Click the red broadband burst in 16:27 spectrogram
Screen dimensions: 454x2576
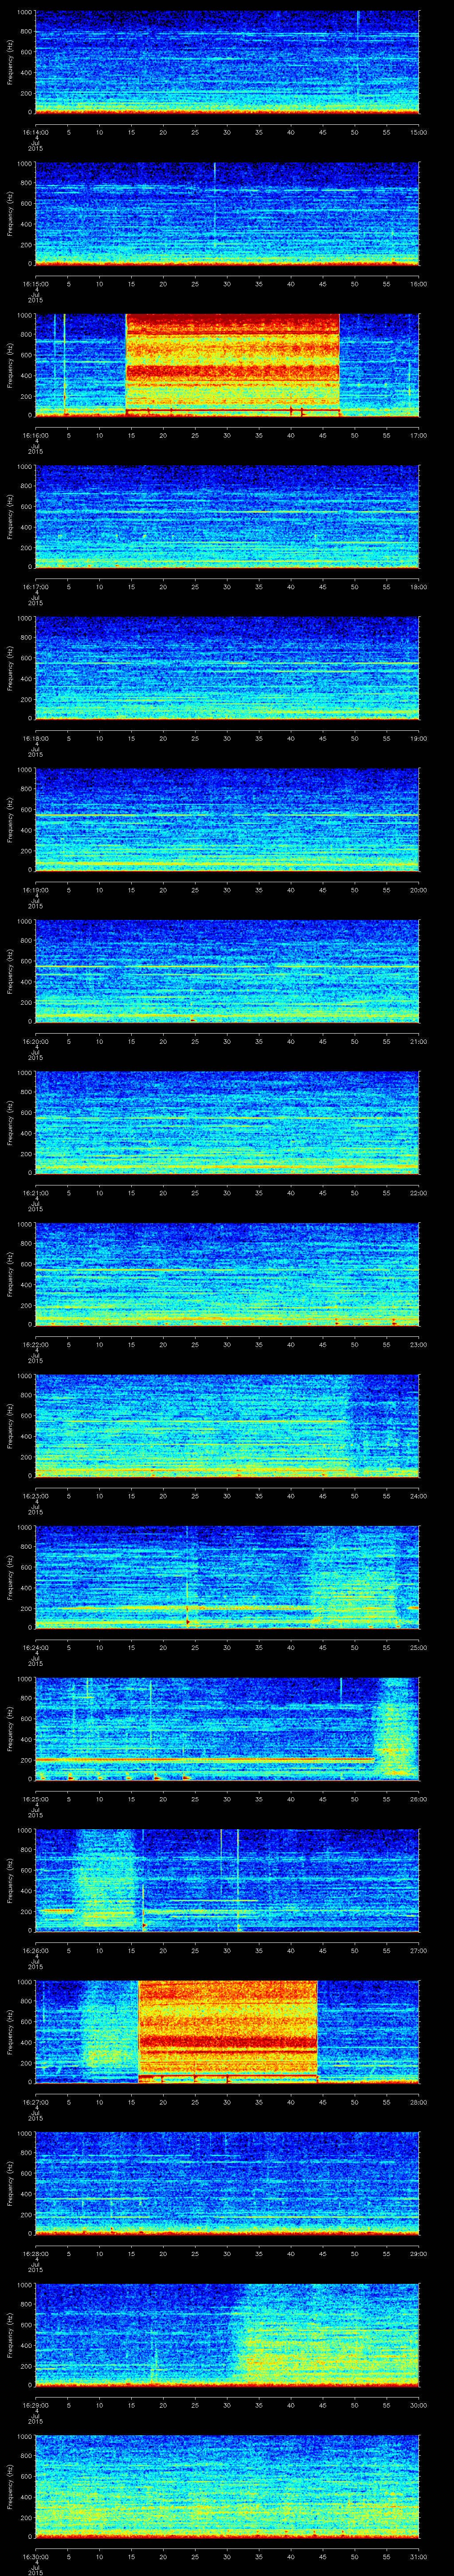[x=227, y=2031]
